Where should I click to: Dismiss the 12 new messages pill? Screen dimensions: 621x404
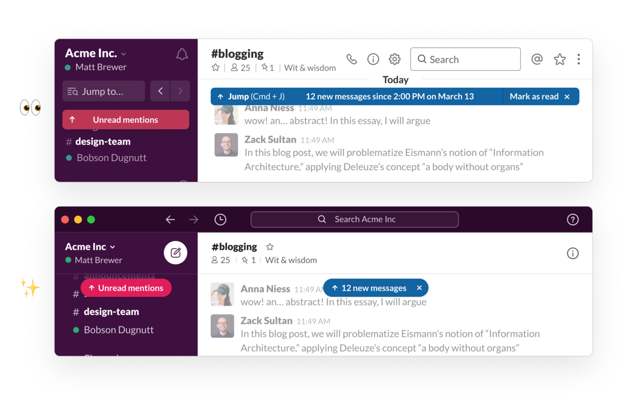pyautogui.click(x=419, y=288)
